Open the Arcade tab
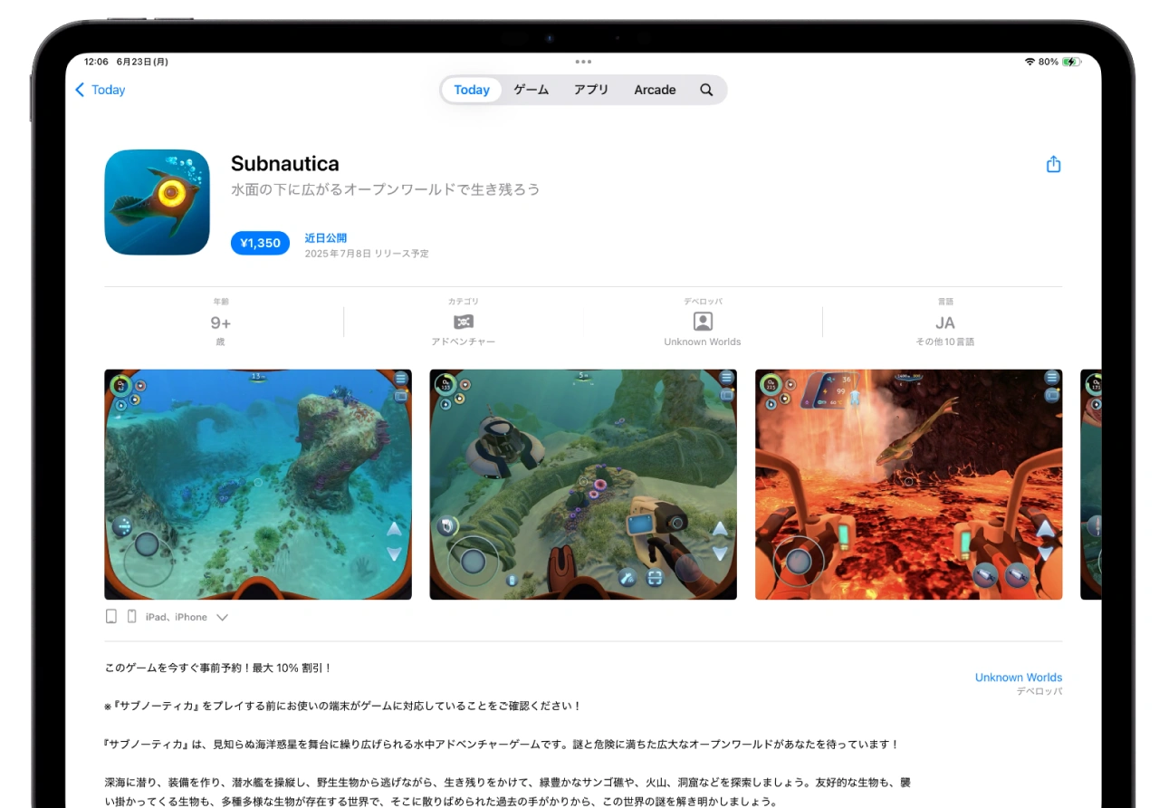This screenshot has width=1159, height=808. [655, 90]
